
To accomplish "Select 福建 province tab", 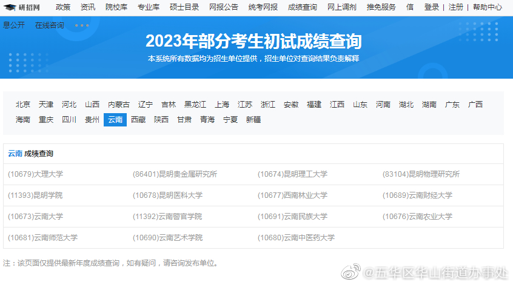I will [314, 105].
